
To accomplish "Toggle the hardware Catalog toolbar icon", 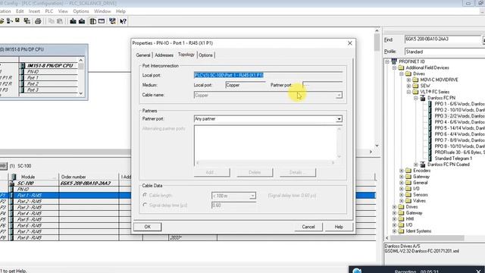I will tap(92, 21).
